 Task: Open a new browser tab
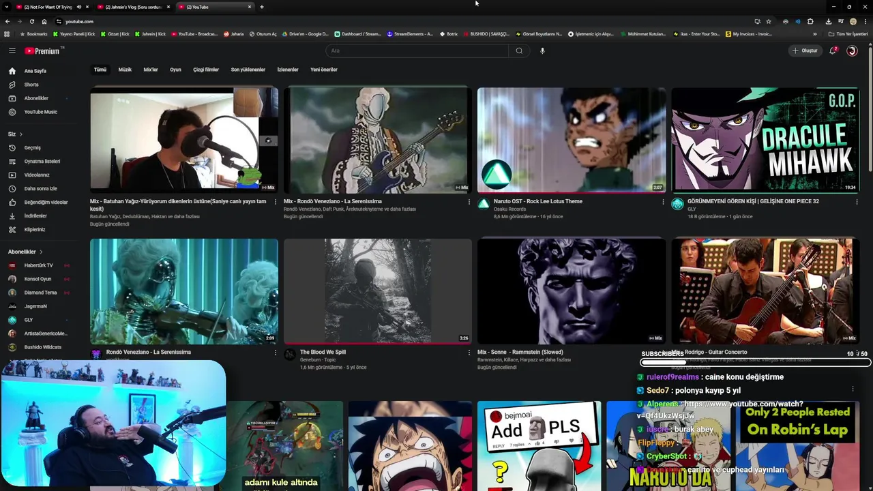pyautogui.click(x=262, y=7)
